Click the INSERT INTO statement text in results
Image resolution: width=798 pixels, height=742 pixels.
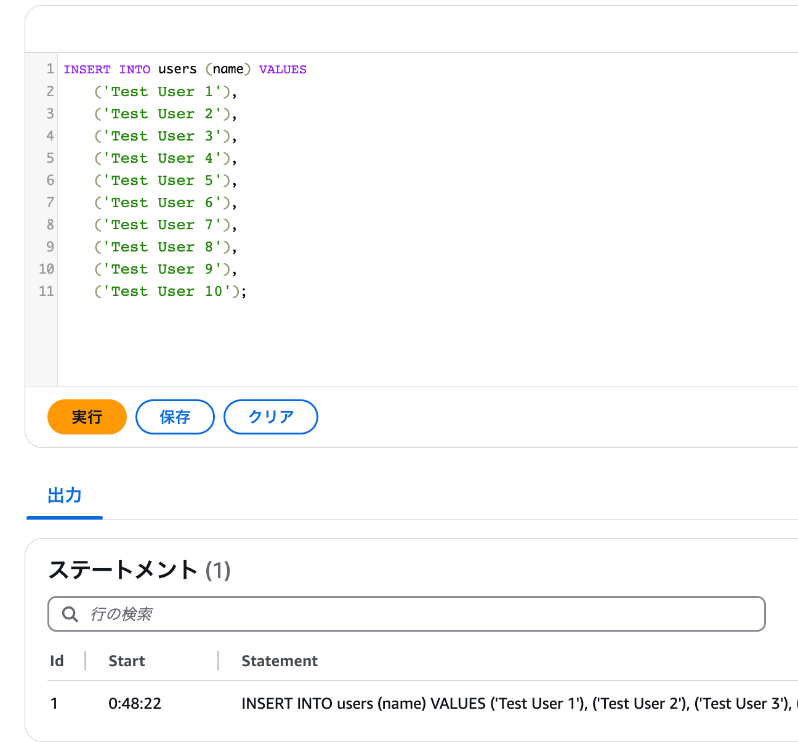click(518, 703)
